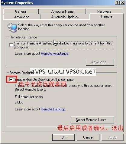Click the Cancel button
The image size is (126, 144).
pos(88,137)
